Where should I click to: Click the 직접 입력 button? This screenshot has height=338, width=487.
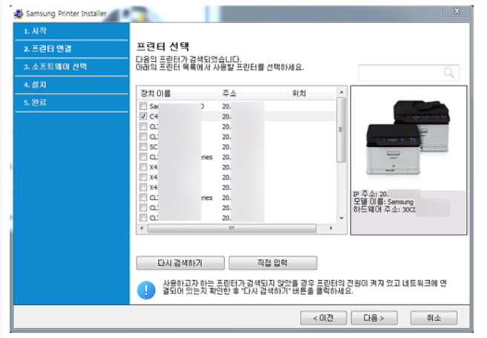pos(272,263)
